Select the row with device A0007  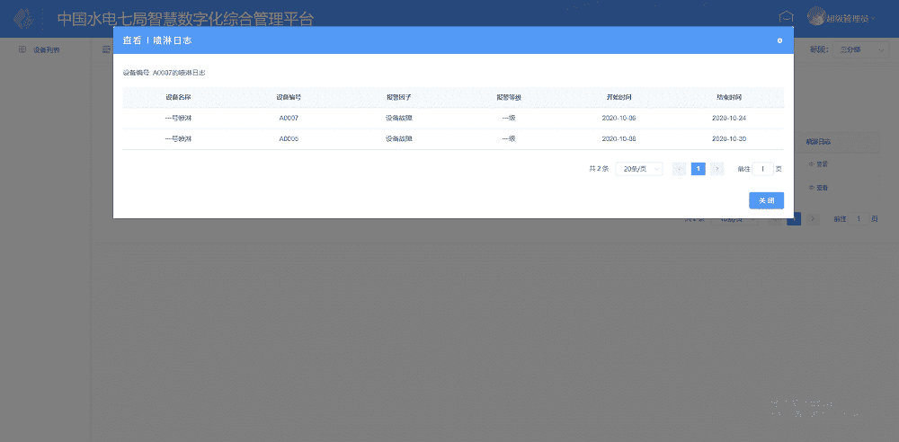[452, 118]
